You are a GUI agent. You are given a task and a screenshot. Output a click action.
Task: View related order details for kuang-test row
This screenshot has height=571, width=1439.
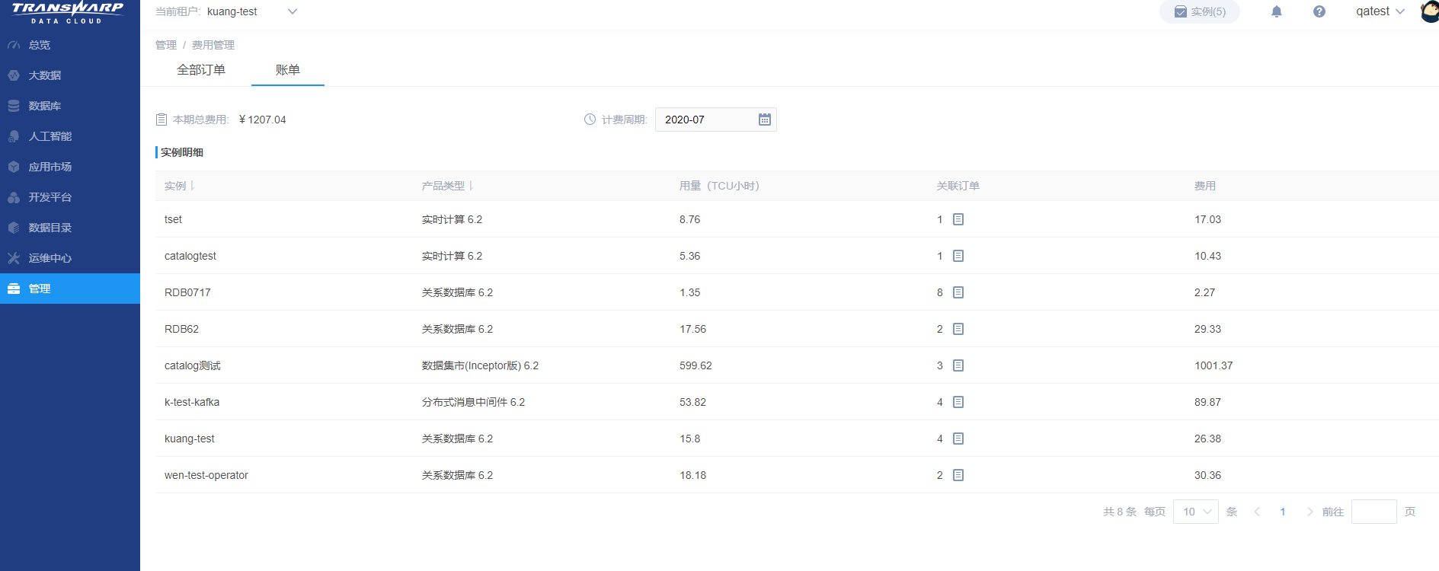click(x=958, y=439)
